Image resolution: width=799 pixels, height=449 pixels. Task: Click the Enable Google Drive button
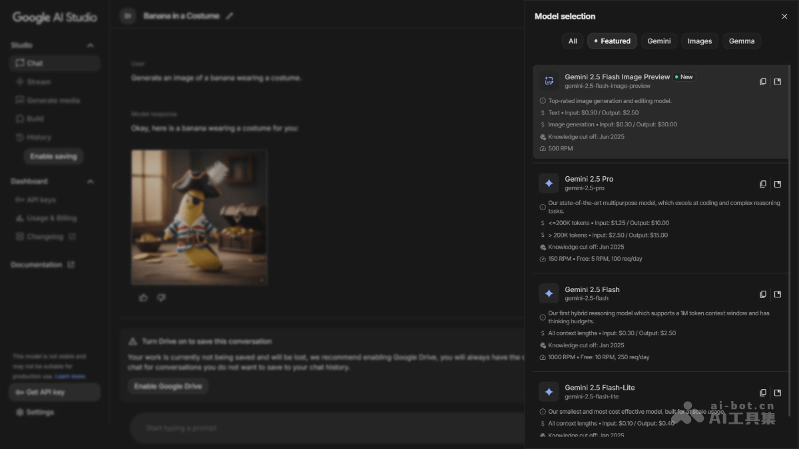168,386
